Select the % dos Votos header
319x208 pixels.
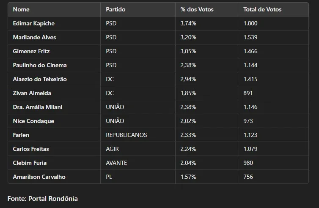197,9
